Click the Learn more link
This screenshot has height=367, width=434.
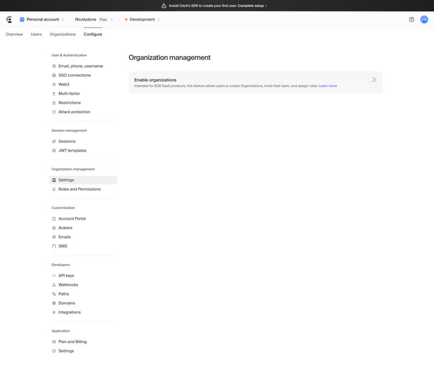(328, 85)
